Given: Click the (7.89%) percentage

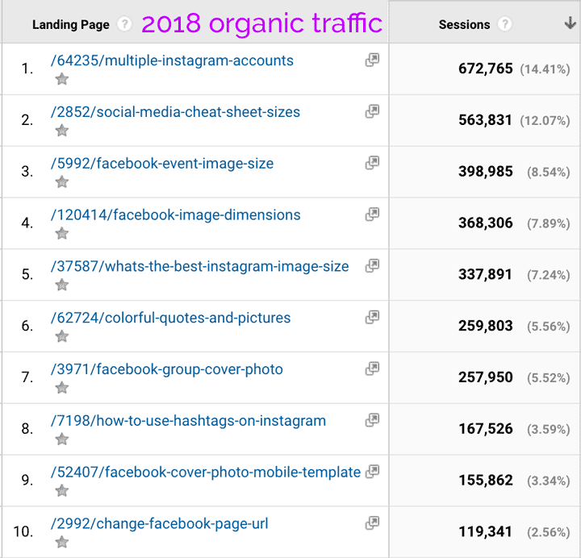Looking at the screenshot, I should [549, 223].
